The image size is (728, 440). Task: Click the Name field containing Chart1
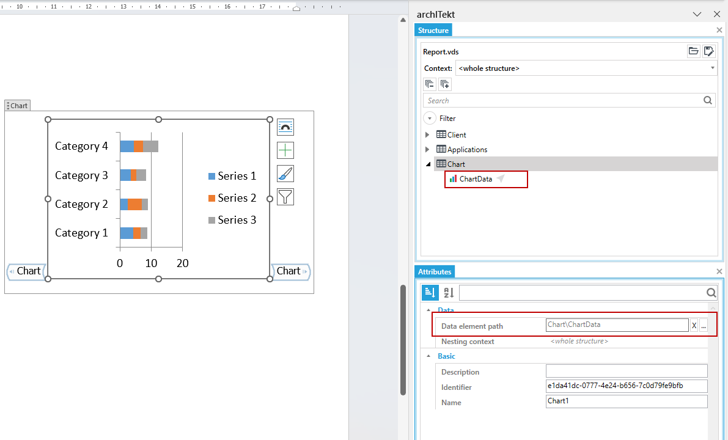coord(627,401)
